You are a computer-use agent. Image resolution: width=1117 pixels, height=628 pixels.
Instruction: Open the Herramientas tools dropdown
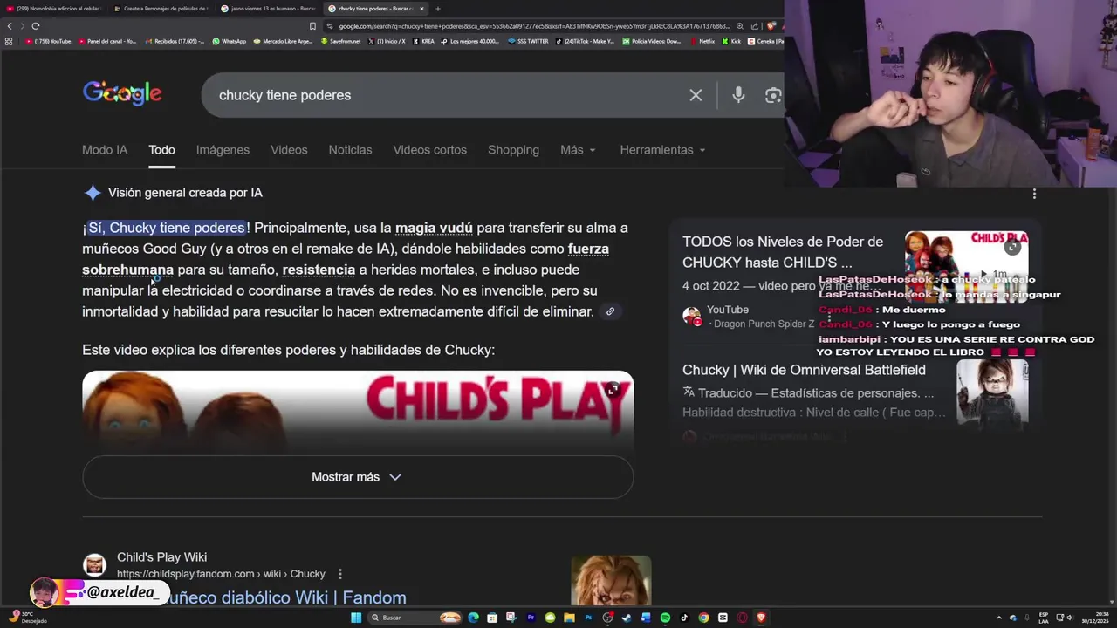(x=662, y=150)
